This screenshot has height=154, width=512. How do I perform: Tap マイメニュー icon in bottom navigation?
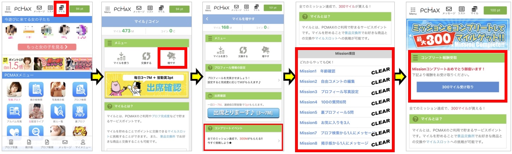point(83,144)
